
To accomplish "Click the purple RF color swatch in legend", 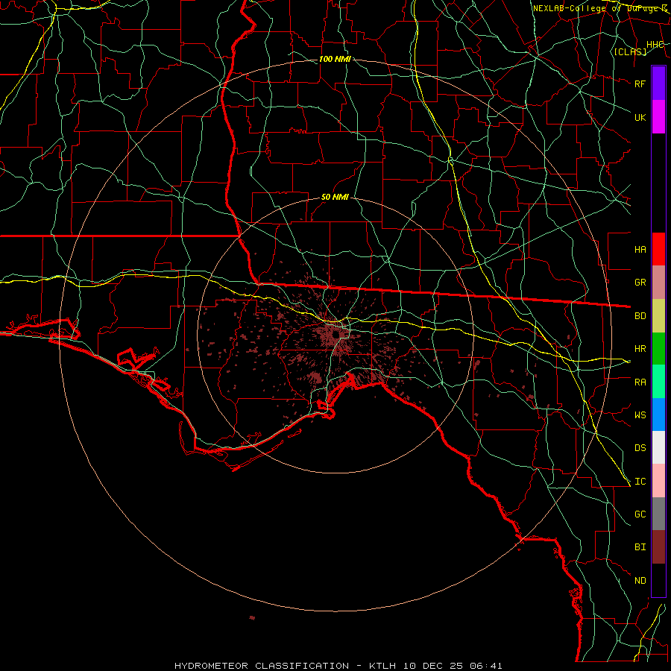I will 658,84.
